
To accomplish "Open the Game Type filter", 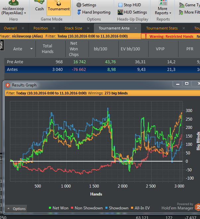I will 189,5.
